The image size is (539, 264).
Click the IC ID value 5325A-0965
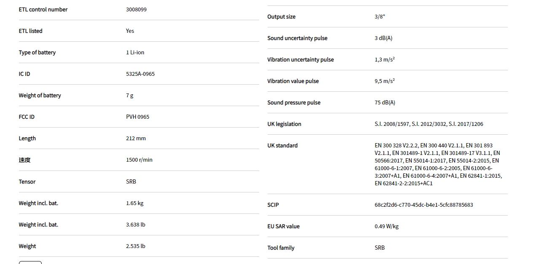tap(140, 74)
